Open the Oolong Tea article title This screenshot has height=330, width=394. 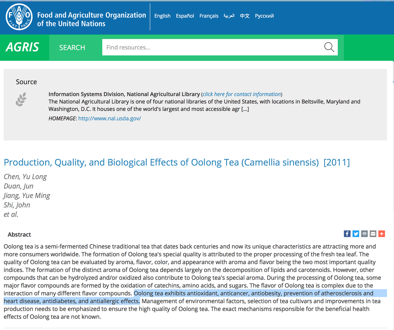(177, 162)
